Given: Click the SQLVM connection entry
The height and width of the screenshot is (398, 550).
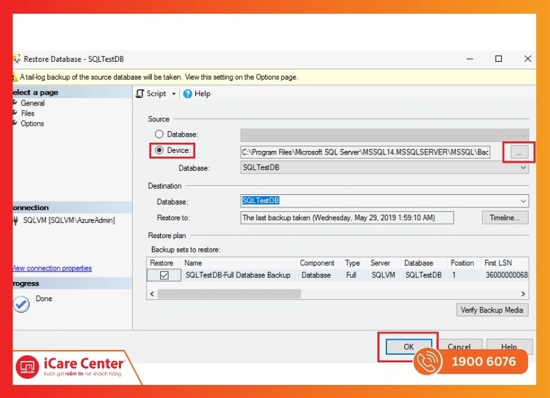Looking at the screenshot, I should coord(69,220).
